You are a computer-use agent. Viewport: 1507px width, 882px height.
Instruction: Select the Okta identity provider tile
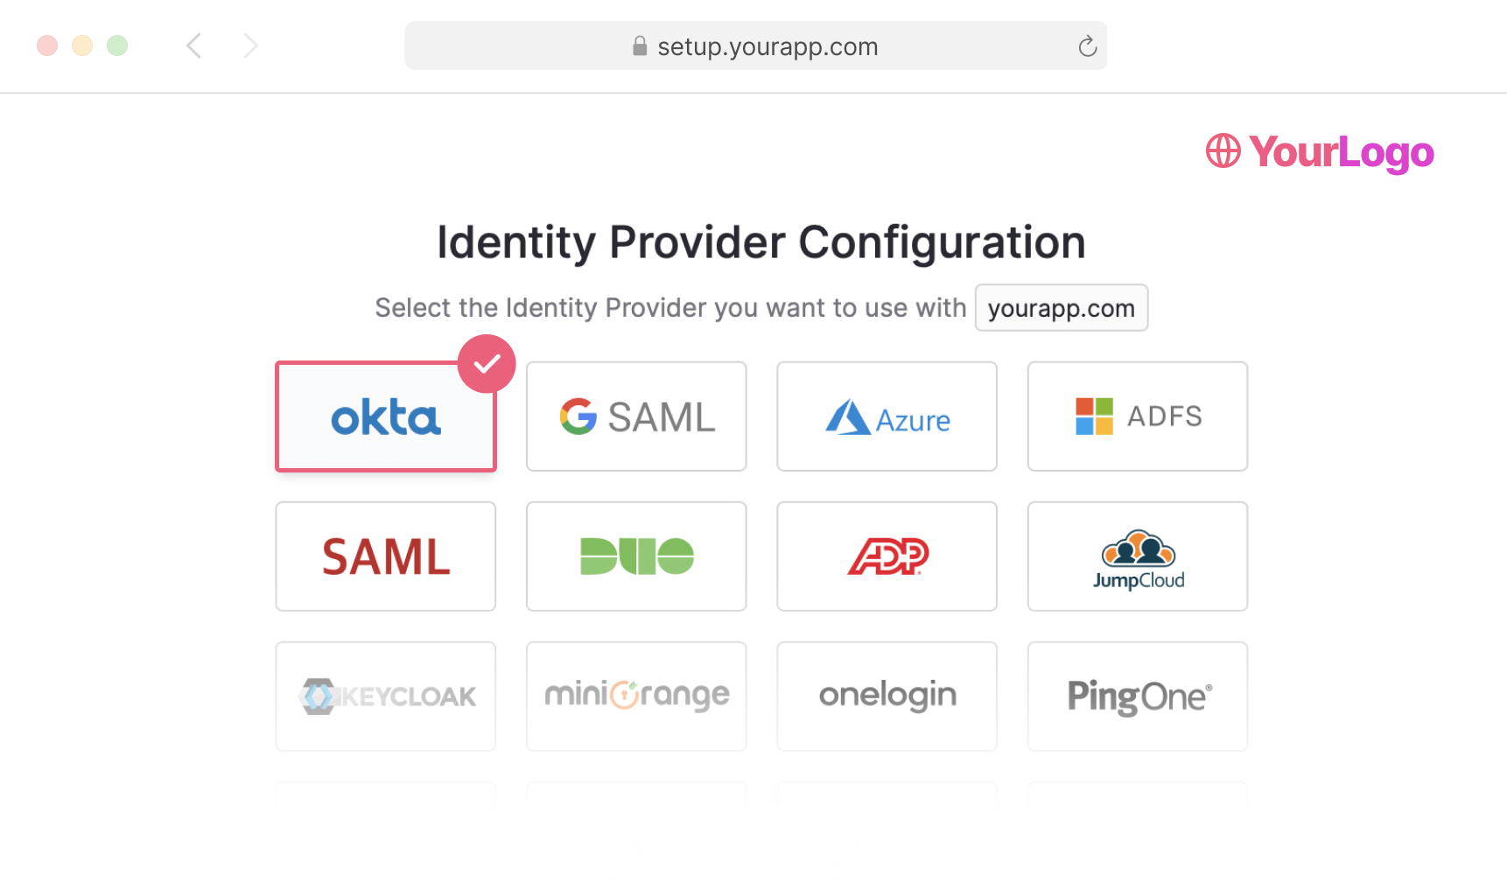(x=385, y=417)
